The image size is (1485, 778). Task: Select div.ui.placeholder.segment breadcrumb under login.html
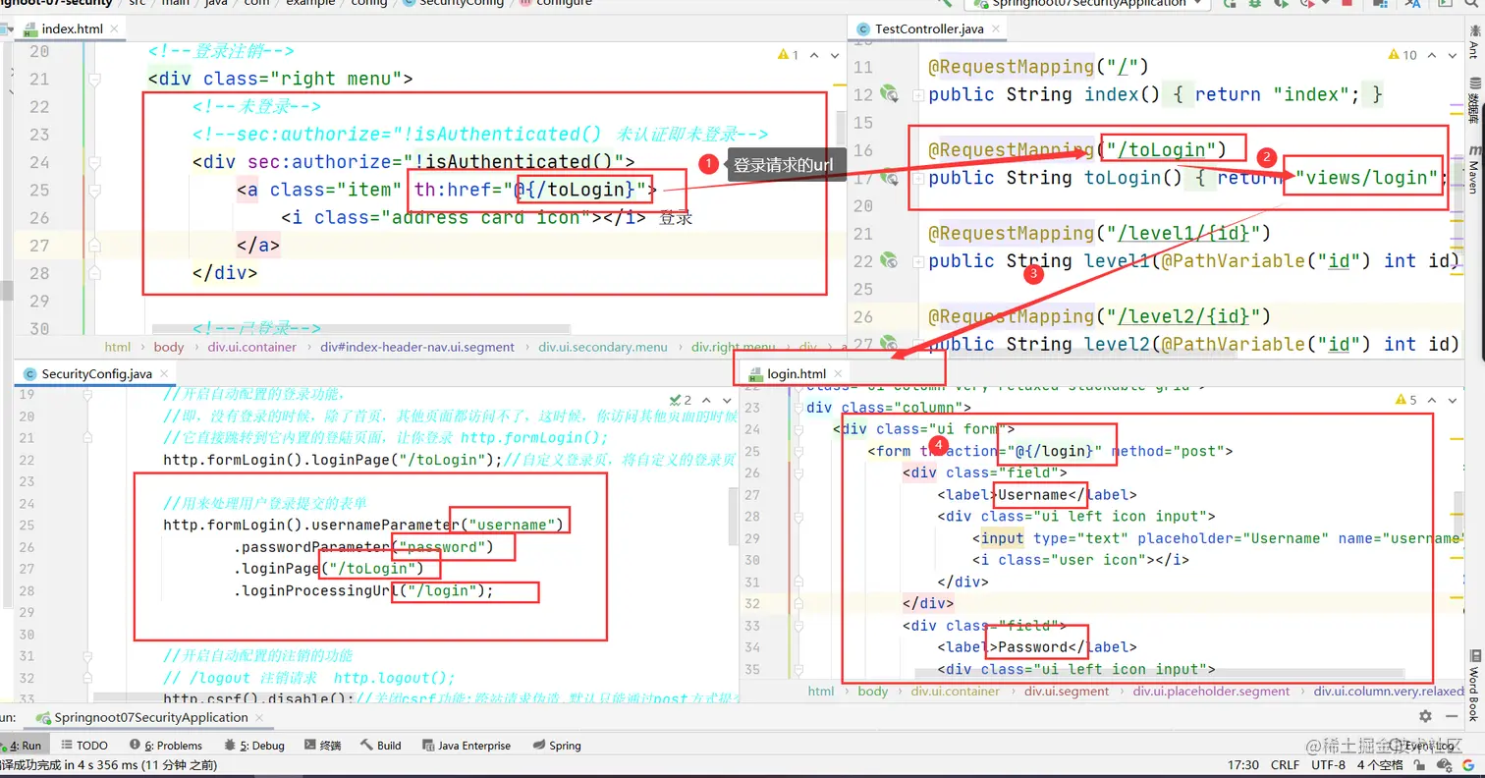(1211, 691)
